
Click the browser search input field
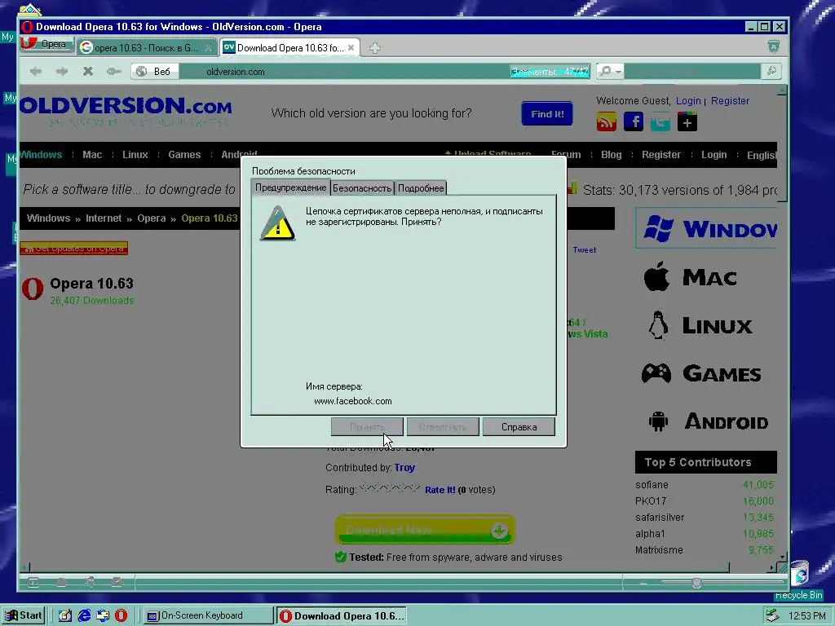pyautogui.click(x=692, y=72)
